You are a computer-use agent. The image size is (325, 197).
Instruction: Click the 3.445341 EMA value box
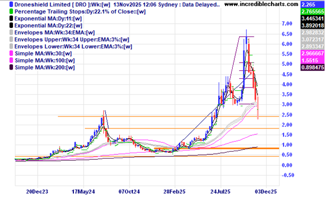(313, 19)
